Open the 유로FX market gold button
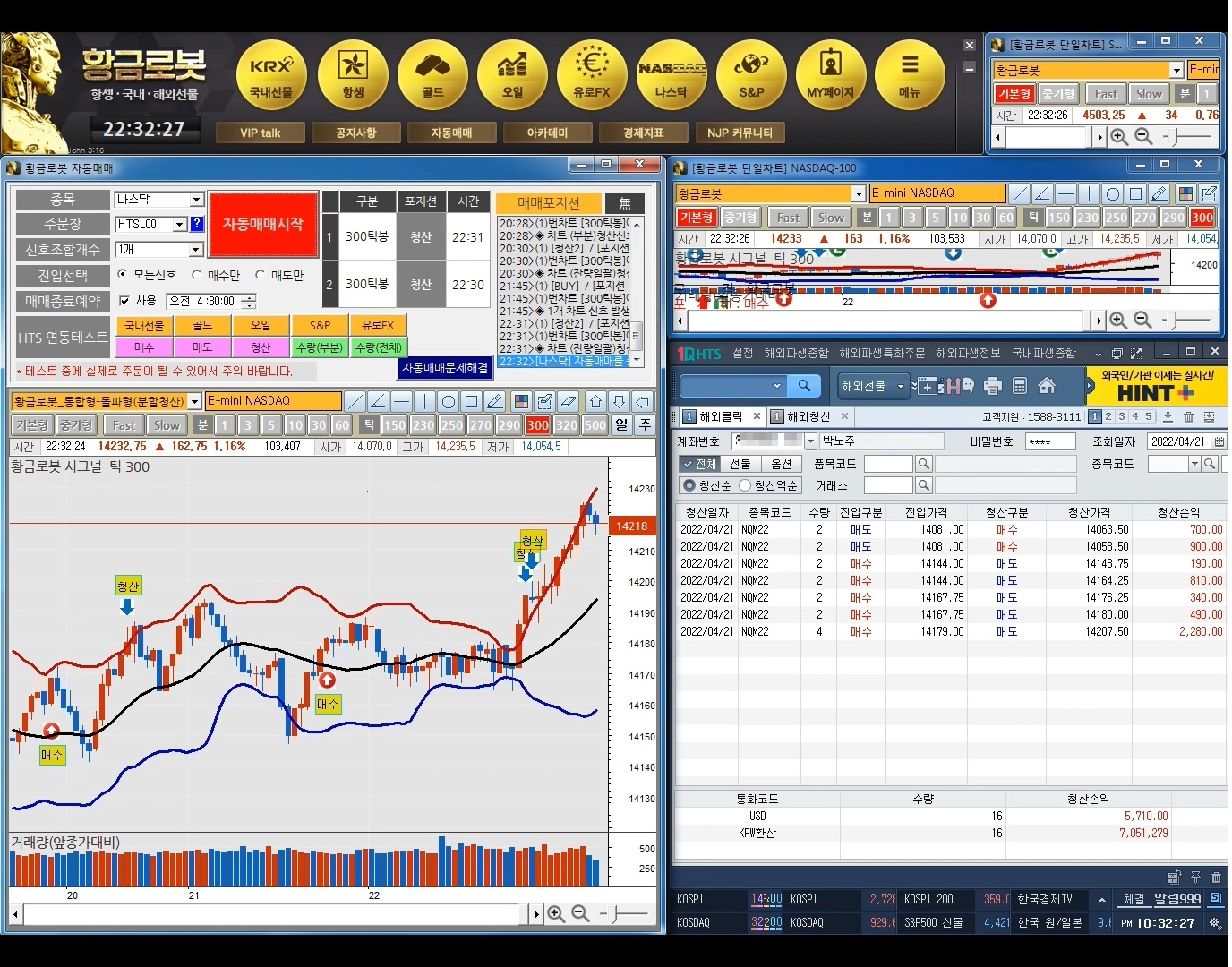The width and height of the screenshot is (1232, 967). pos(592,75)
